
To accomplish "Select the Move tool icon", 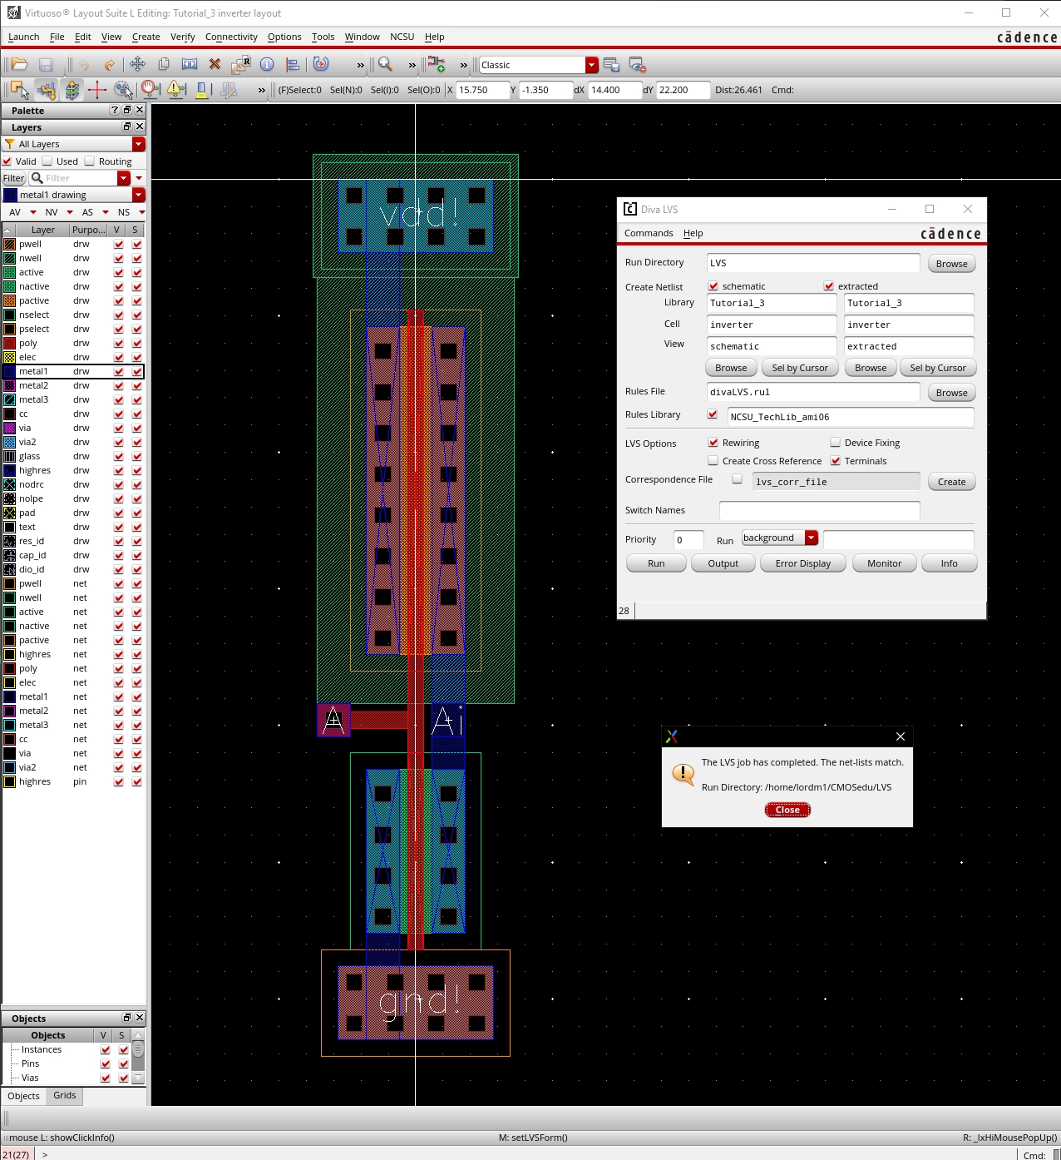I will tap(137, 65).
